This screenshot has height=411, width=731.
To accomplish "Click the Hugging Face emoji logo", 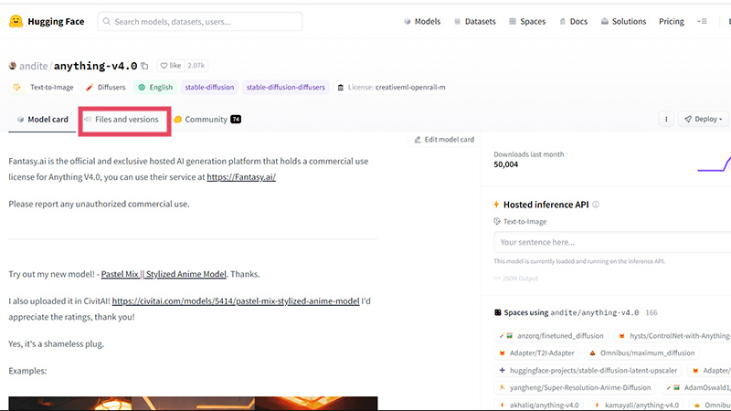I will pos(16,21).
